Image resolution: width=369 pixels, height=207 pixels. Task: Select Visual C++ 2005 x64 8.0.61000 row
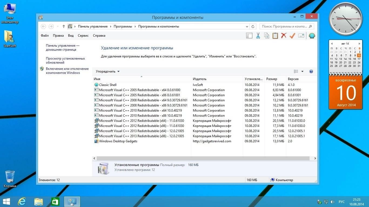204,90
